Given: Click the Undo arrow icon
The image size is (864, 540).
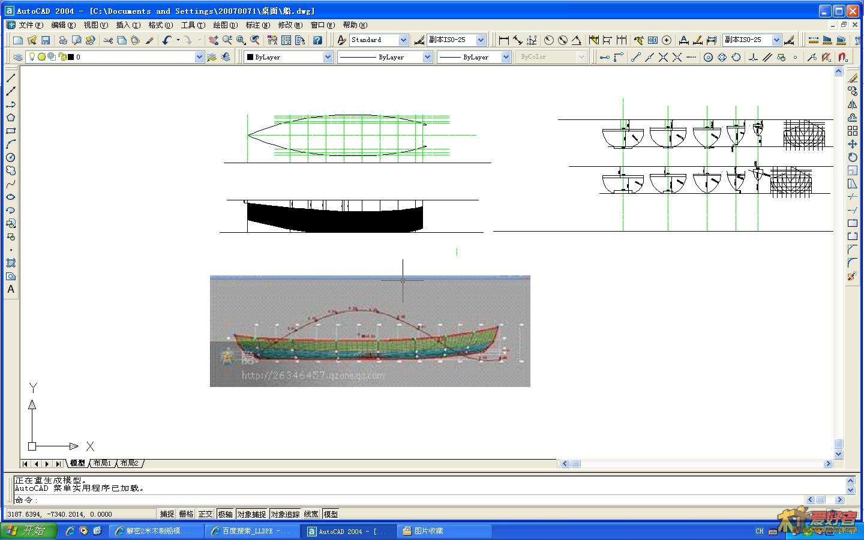Looking at the screenshot, I should (x=167, y=40).
